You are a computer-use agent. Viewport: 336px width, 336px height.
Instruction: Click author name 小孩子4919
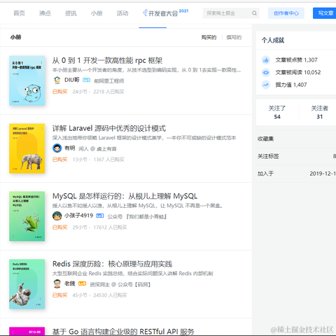click(78, 216)
